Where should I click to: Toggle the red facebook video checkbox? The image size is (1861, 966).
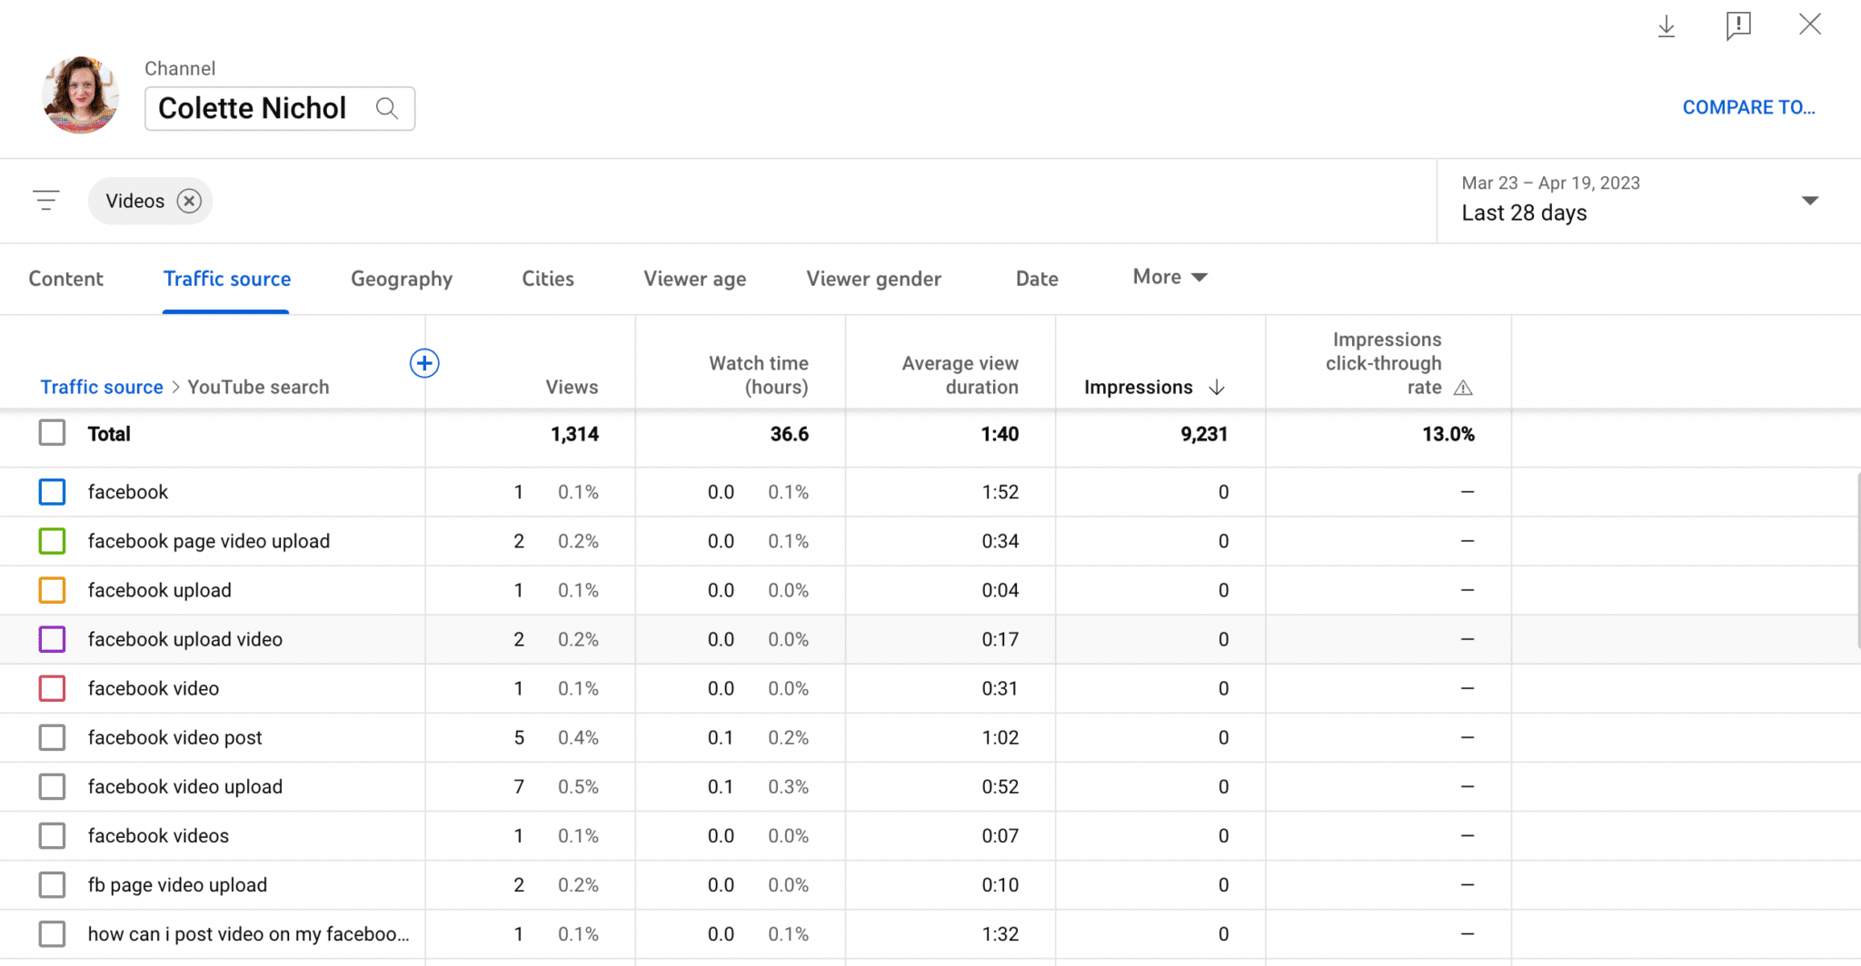[52, 688]
